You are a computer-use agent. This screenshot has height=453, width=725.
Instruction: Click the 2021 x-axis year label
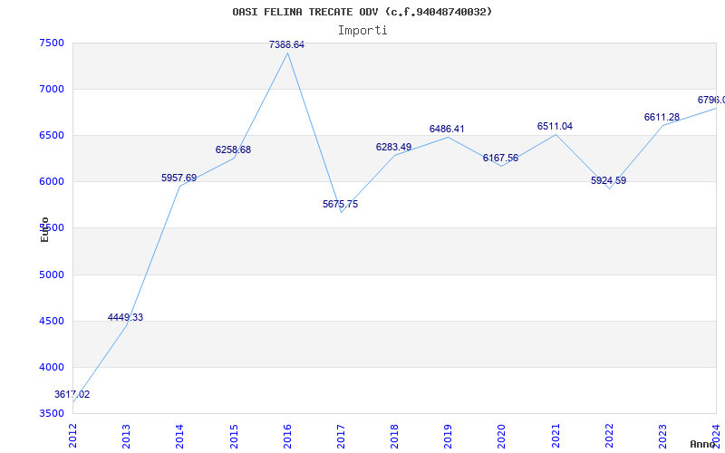[x=556, y=436]
